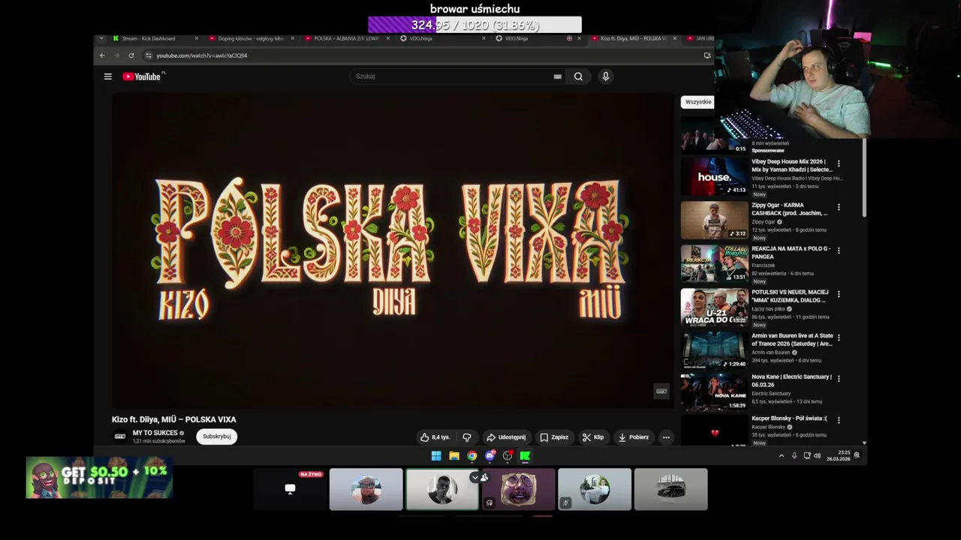961x540 pixels.
Task: Select the Wszystkie filter chip
Action: (698, 102)
